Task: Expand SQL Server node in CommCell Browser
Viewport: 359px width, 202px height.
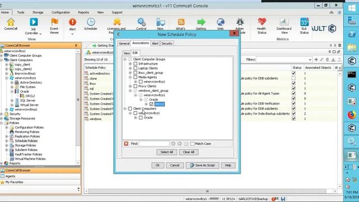Action: pos(12,100)
